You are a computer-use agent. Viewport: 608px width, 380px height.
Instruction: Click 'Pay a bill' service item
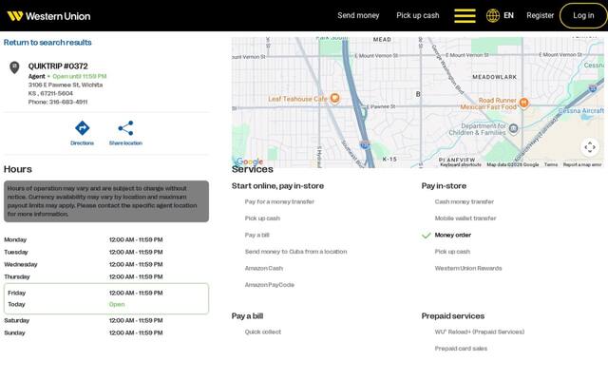[257, 235]
